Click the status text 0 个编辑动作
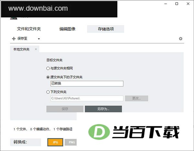Image resolution: width=194 pixels, height=151 pixels. point(40,129)
